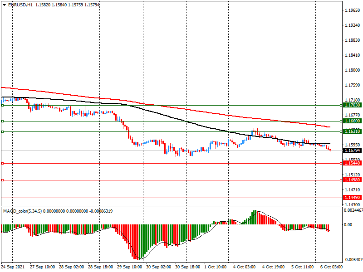Click the 29 Sep 10:00 time axis label
The width and height of the screenshot is (363, 272).
129,267
